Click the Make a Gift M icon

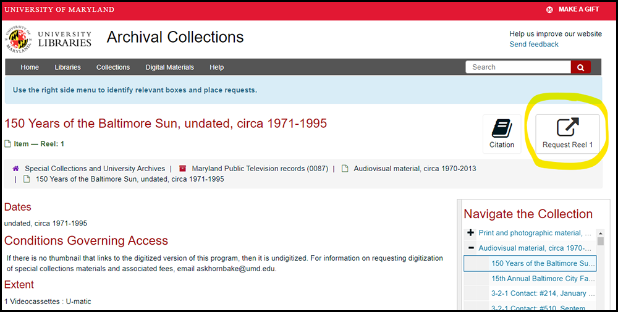pyautogui.click(x=549, y=9)
